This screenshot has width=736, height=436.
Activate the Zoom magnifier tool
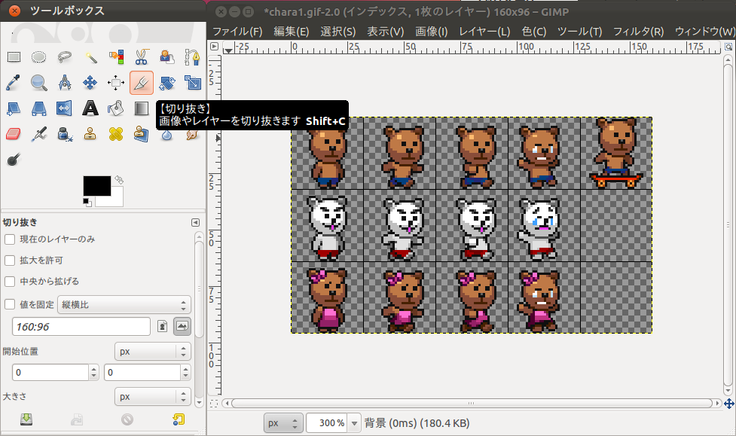(38, 83)
